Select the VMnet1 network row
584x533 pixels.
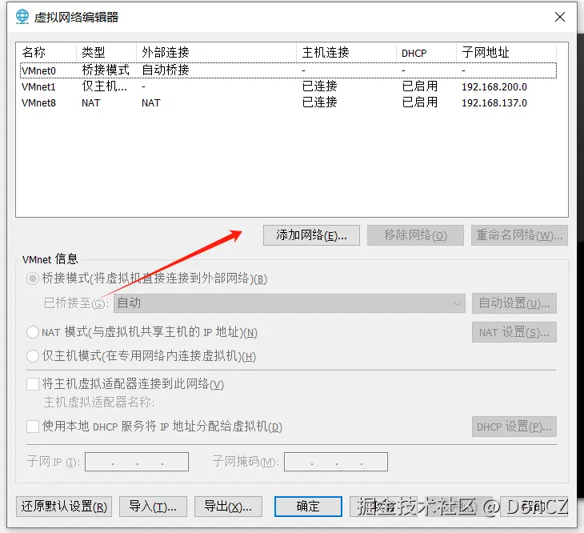click(288, 86)
